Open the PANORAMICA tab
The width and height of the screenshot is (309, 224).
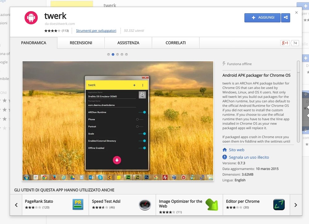[x=33, y=43]
